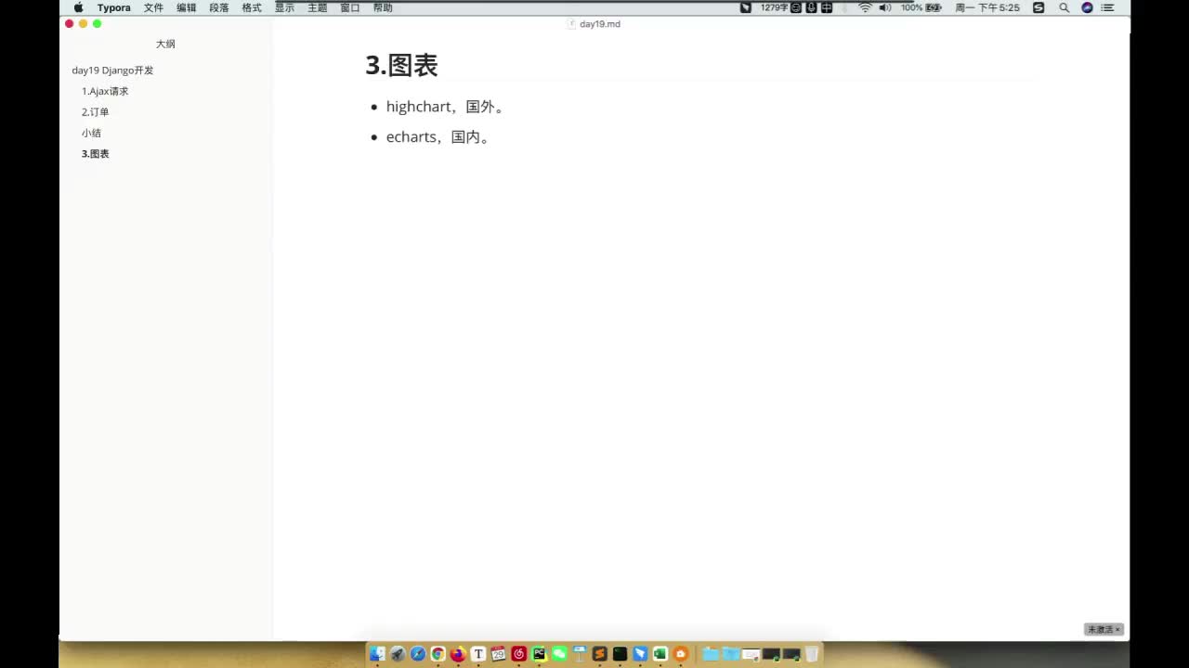
Task: Click the Wi-Fi status icon
Action: pos(865,7)
